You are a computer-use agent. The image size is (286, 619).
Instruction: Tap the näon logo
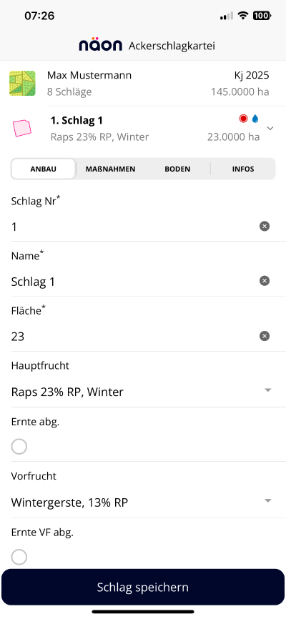point(101,46)
